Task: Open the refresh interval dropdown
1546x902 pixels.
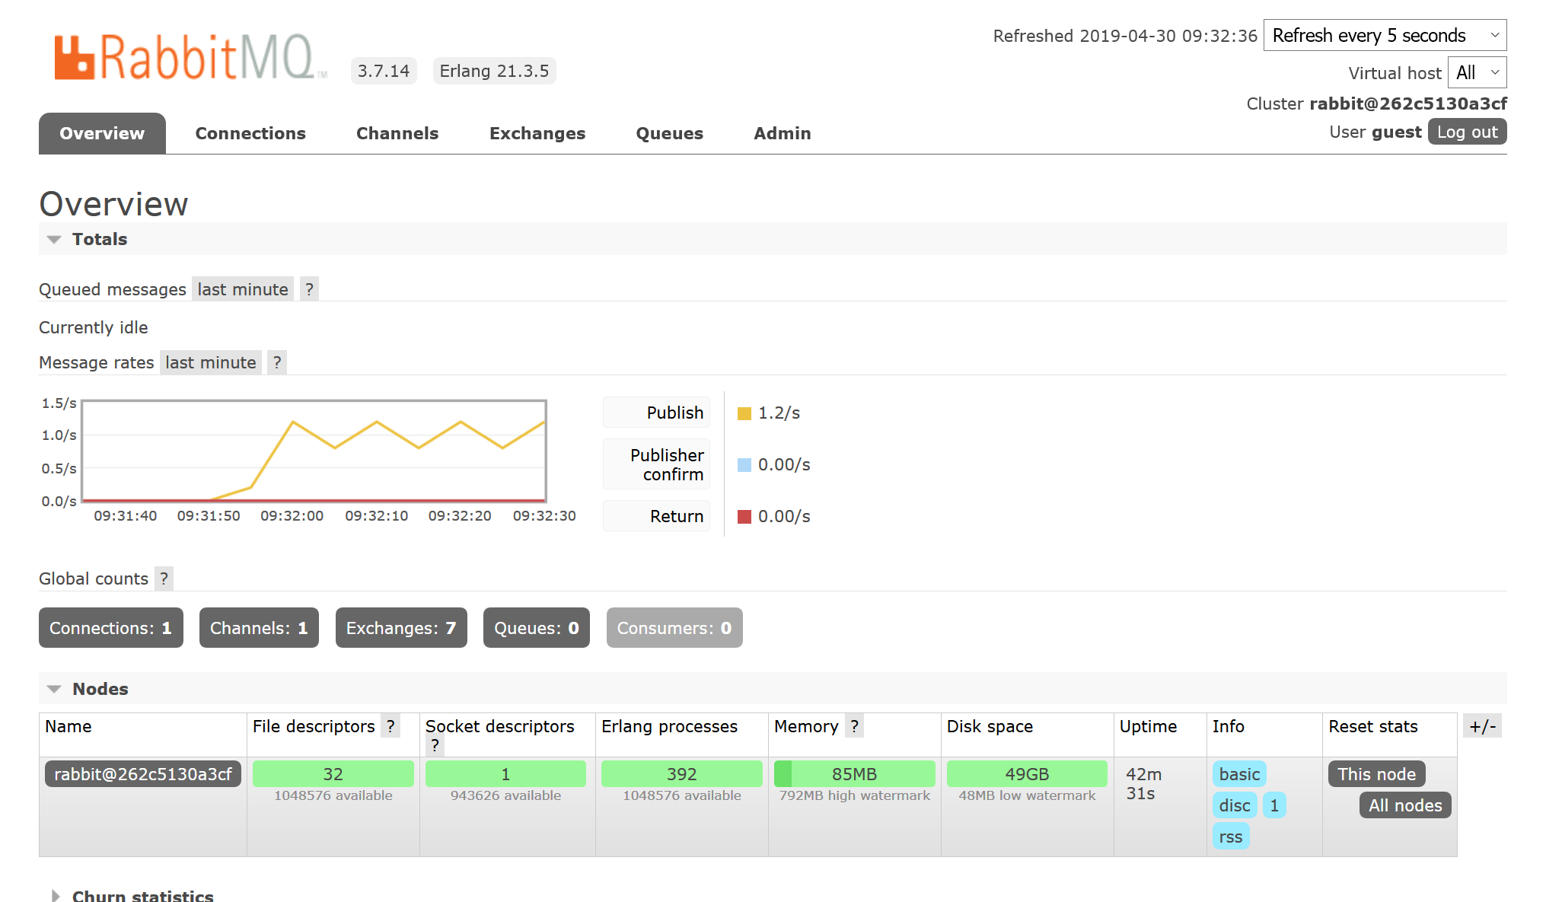Action: click(1384, 36)
